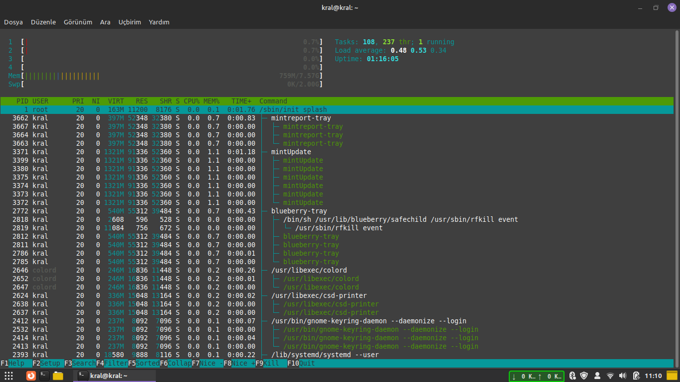The height and width of the screenshot is (382, 680).
Task: Open the applications grid launcher in the panel
Action: (8, 376)
